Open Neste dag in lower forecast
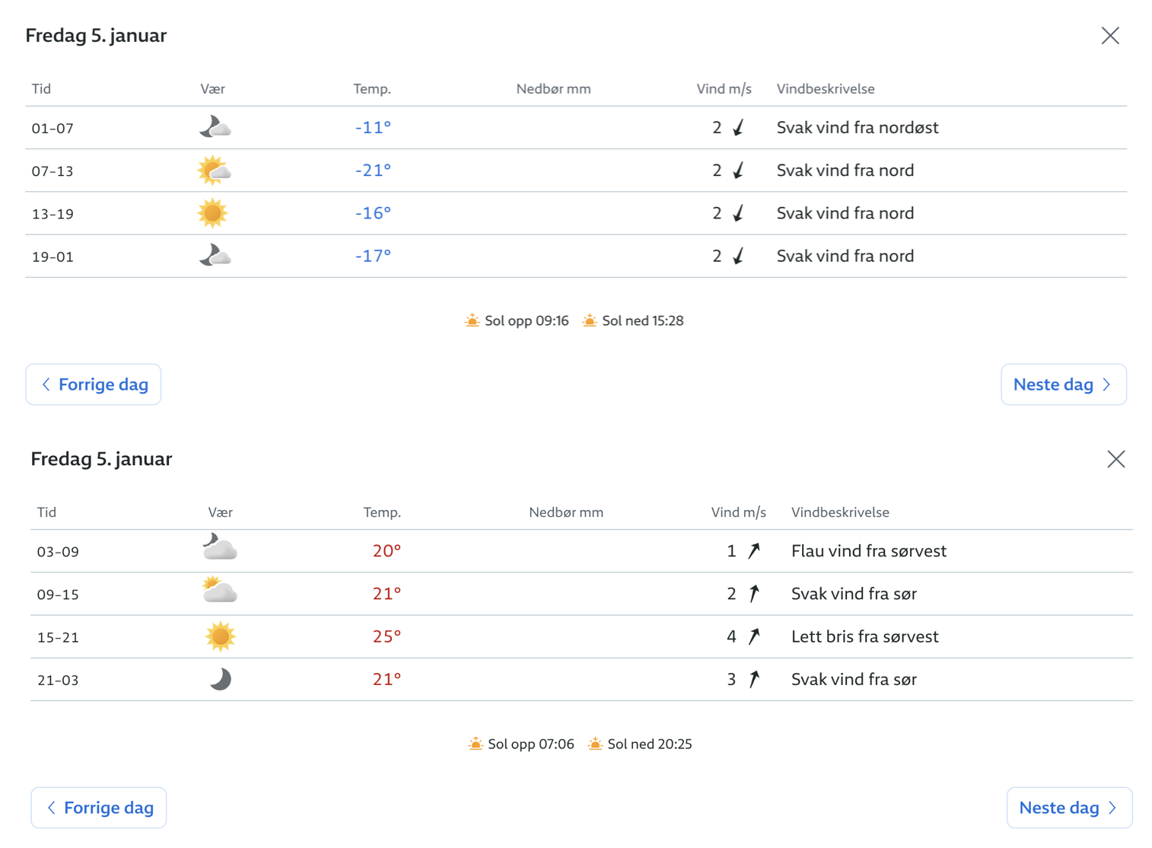This screenshot has width=1152, height=848. click(1069, 808)
